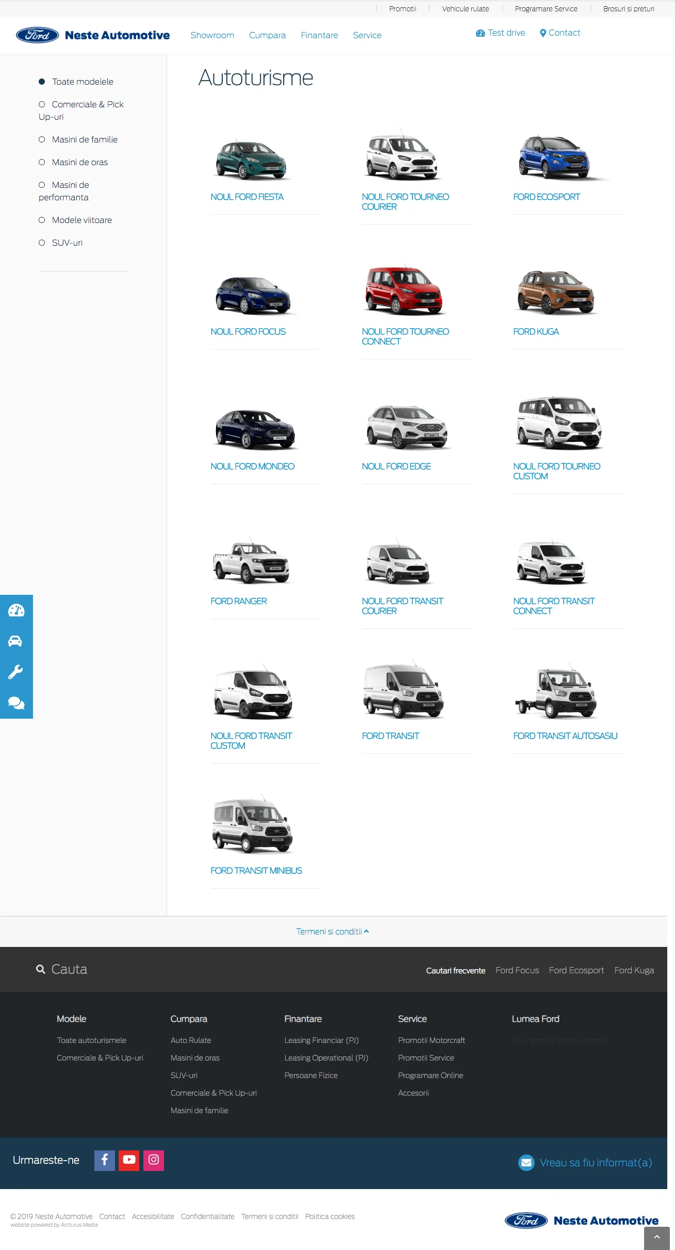
Task: Open the Showroom menu
Action: tap(212, 35)
